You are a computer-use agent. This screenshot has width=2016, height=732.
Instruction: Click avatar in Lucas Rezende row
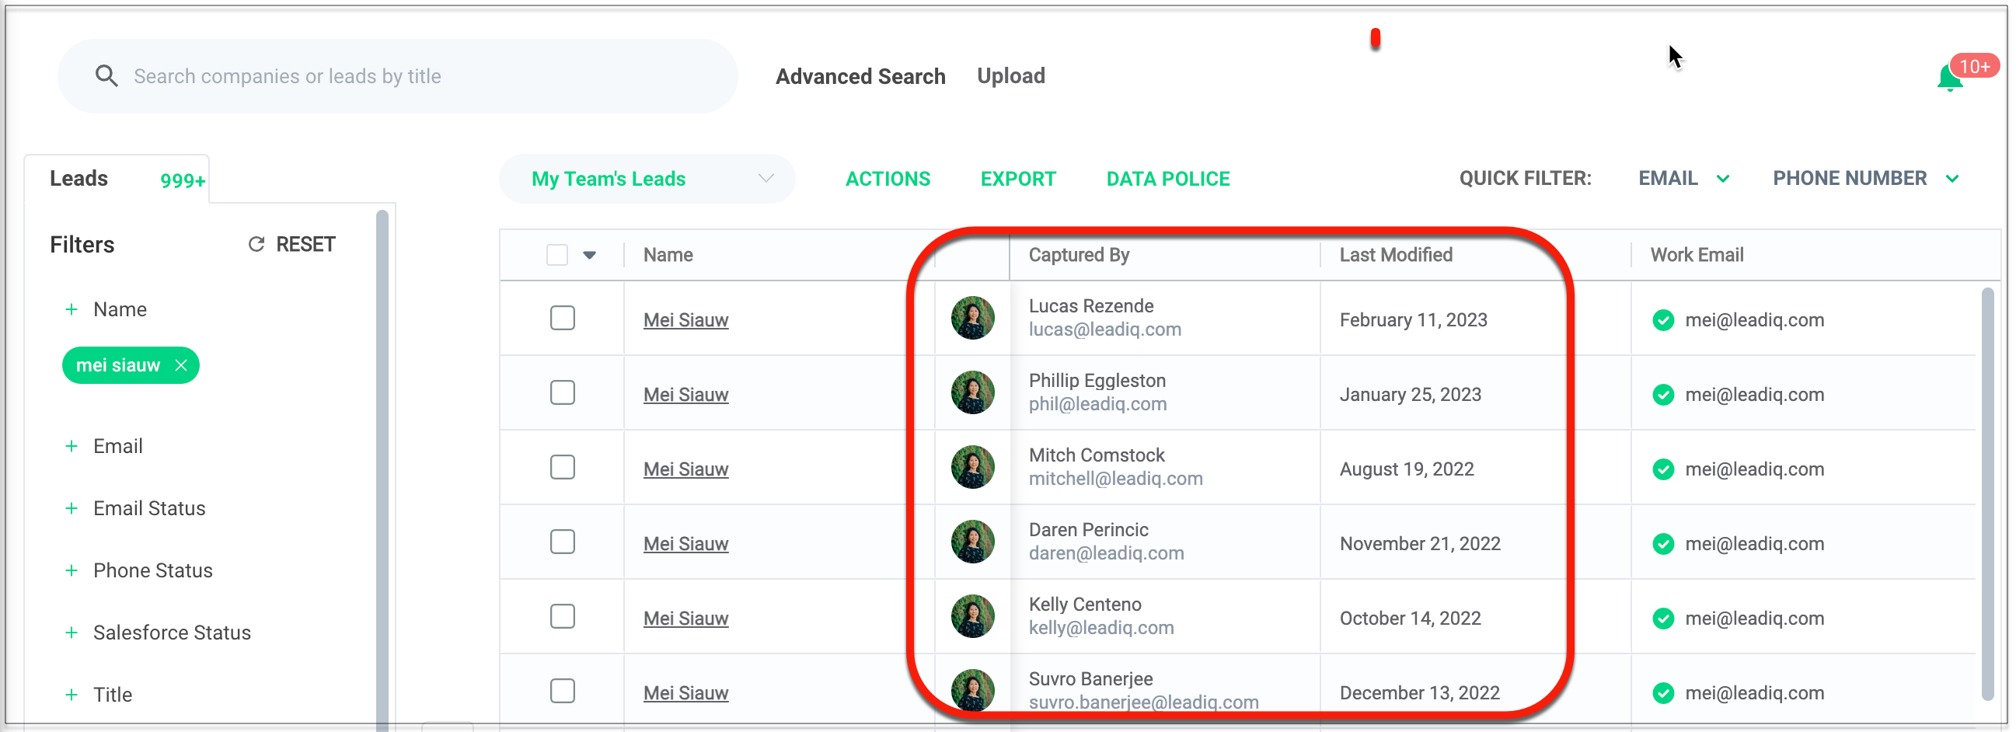[972, 318]
